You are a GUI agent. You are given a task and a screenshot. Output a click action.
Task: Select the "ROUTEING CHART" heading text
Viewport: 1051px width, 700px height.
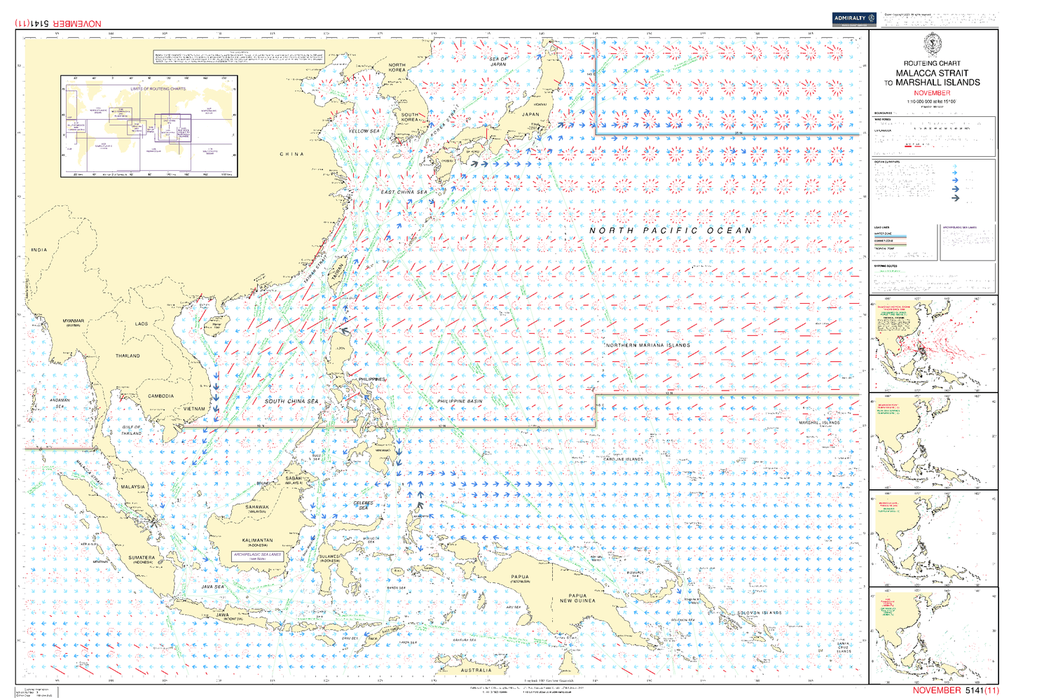932,63
